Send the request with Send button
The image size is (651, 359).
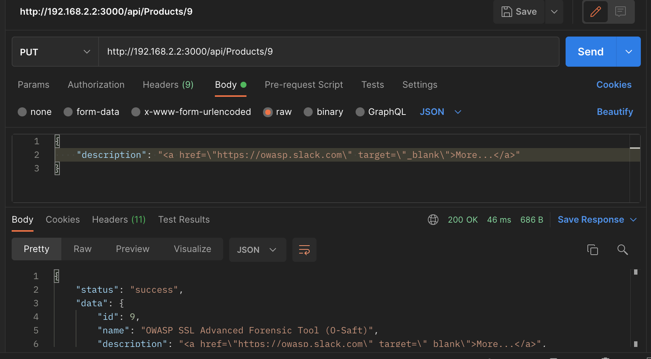click(591, 52)
